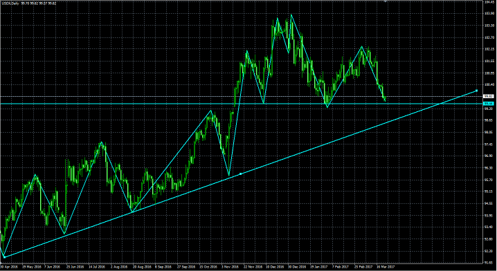This screenshot has width=497, height=271.
Task: Click the 7 Feb 2017 date label
Action: coord(341,267)
